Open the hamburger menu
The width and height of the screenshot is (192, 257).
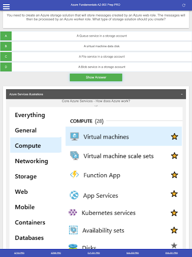pyautogui.click(x=6, y=7)
